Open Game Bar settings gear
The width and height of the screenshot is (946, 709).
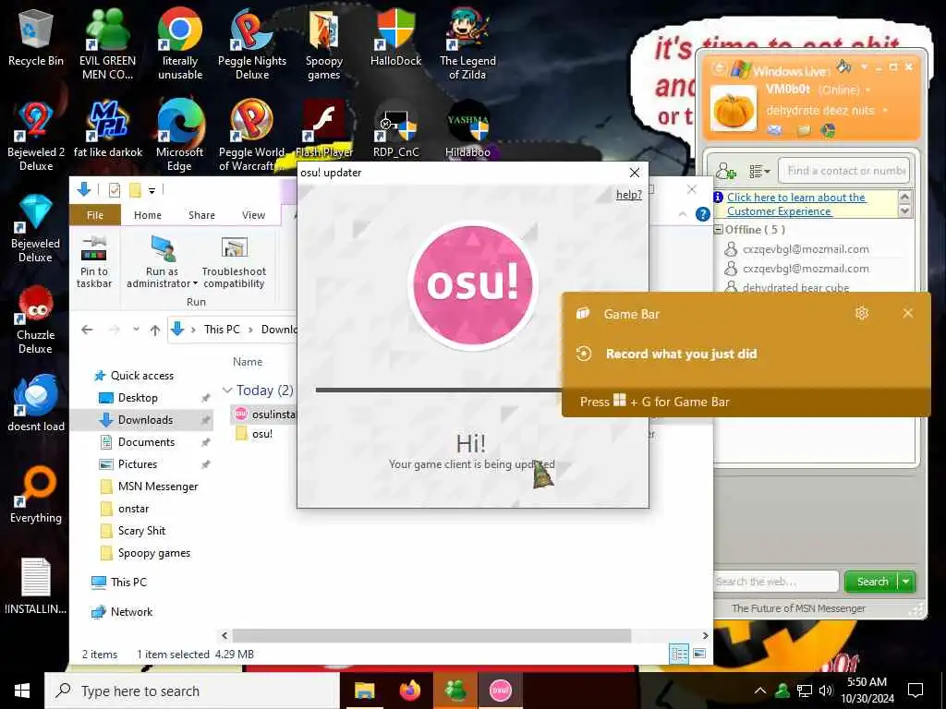[862, 313]
